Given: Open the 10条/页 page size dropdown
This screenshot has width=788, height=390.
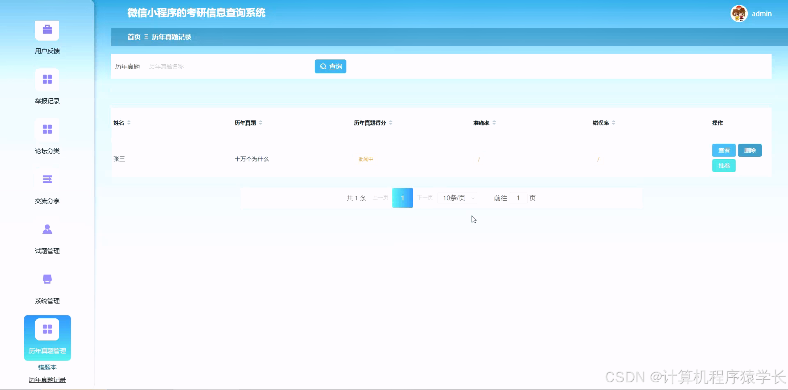Looking at the screenshot, I should [457, 198].
